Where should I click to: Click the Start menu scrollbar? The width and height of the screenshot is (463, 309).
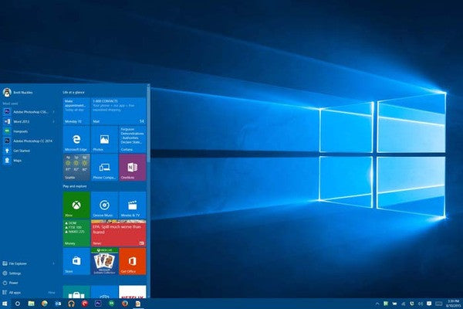[148, 124]
